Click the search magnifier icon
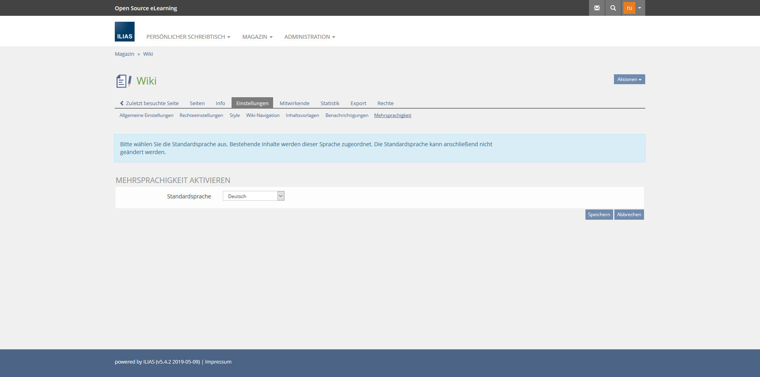The height and width of the screenshot is (377, 760). 613,8
